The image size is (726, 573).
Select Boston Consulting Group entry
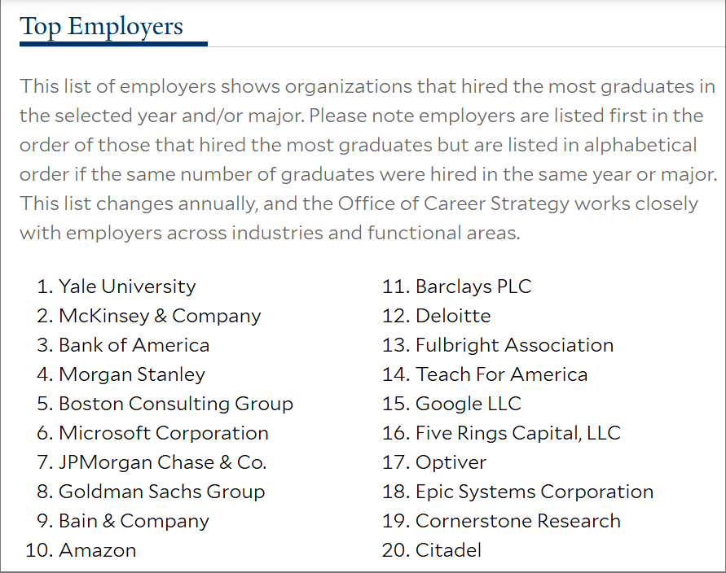tap(176, 404)
